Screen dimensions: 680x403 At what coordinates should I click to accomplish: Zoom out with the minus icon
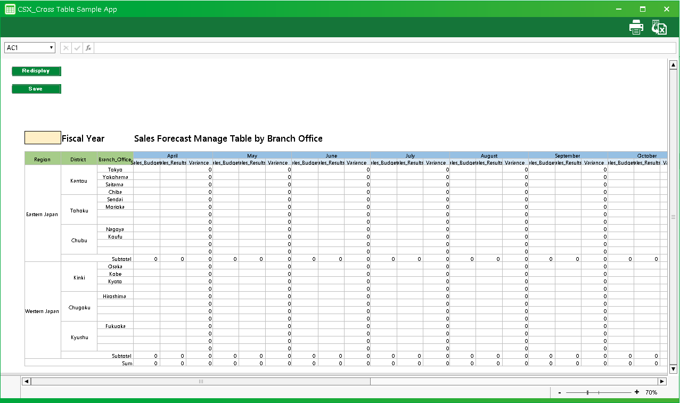coord(560,392)
